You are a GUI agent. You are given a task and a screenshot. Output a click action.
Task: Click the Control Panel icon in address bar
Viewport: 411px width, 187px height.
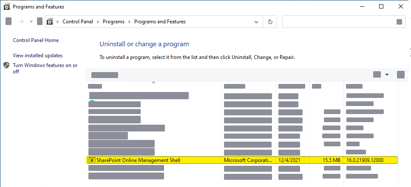pyautogui.click(x=50, y=22)
